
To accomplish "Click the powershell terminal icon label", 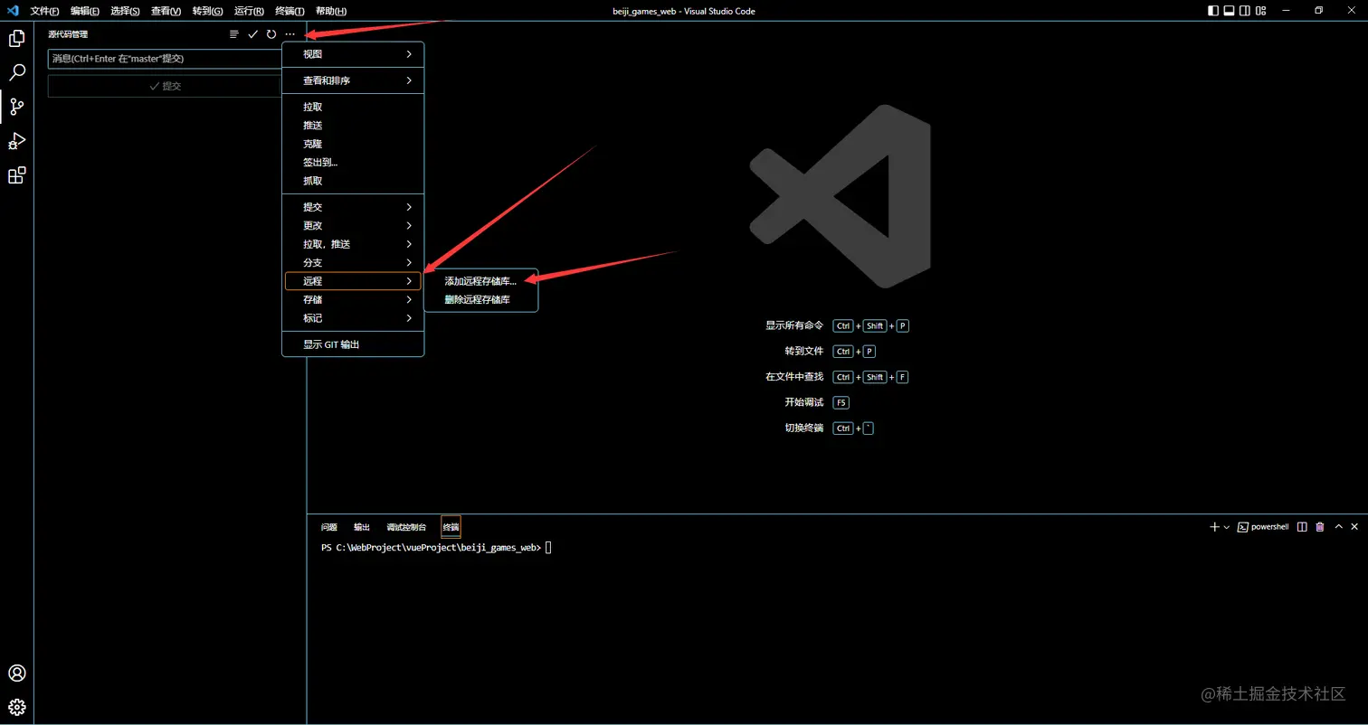I will 1262,527.
